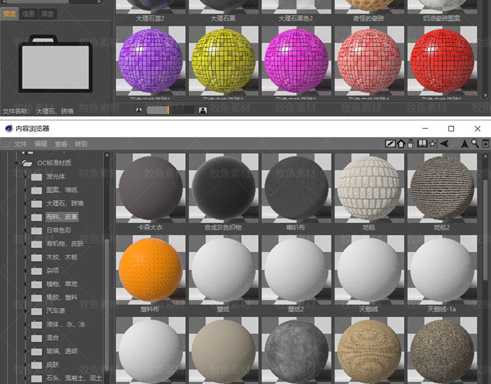Select the purple mosaic sphere in upper window

coord(151,61)
